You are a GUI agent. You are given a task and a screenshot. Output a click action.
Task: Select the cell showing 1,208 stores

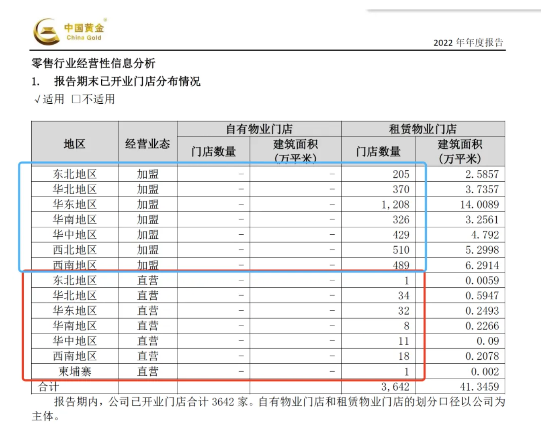click(395, 205)
